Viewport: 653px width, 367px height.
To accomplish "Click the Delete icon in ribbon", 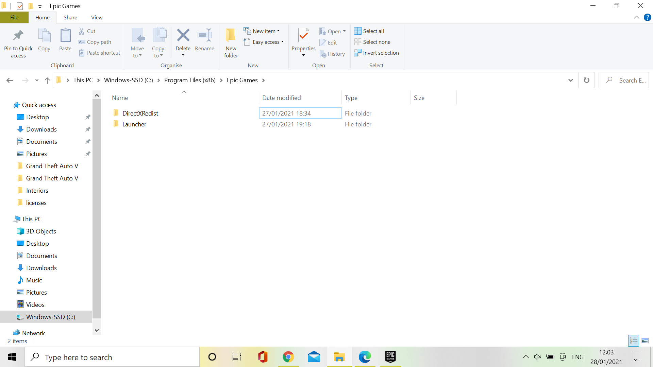I will coord(183,35).
